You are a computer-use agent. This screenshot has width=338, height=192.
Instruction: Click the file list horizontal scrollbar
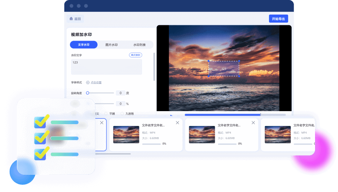coord(113,154)
